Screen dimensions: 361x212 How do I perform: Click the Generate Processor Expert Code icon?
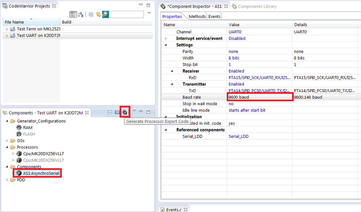(125, 112)
